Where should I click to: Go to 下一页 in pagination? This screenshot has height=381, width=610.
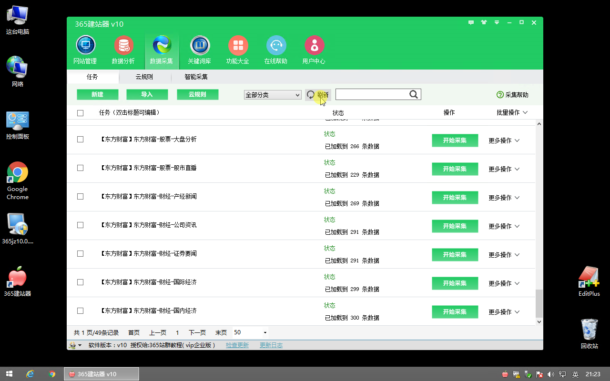coord(197,332)
